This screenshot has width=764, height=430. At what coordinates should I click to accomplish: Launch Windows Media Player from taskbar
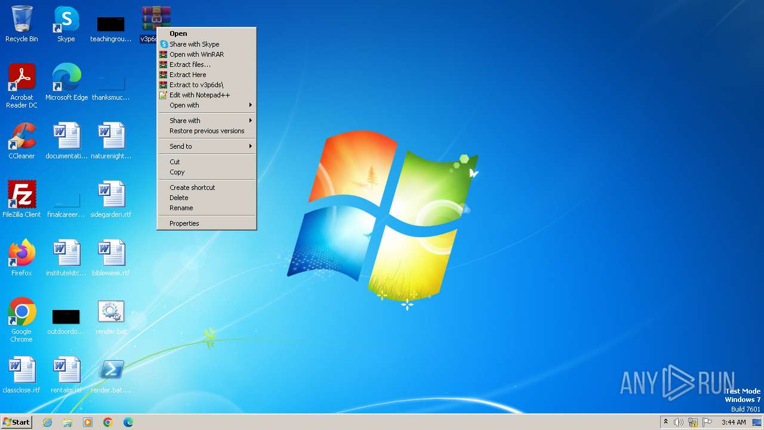[88, 422]
